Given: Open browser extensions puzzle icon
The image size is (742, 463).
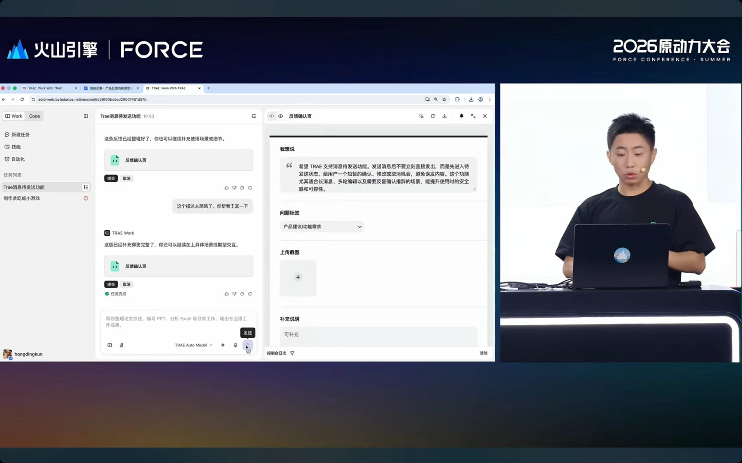Looking at the screenshot, I should tap(457, 99).
